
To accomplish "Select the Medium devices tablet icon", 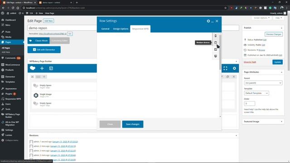I will tap(216, 43).
